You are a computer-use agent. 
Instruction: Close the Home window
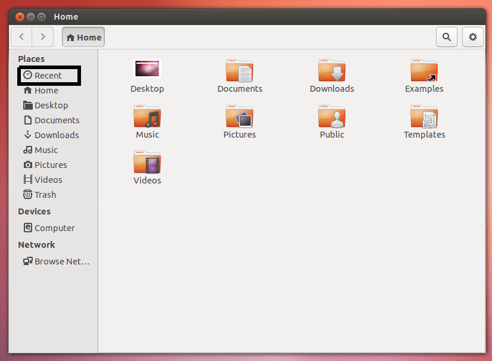20,17
